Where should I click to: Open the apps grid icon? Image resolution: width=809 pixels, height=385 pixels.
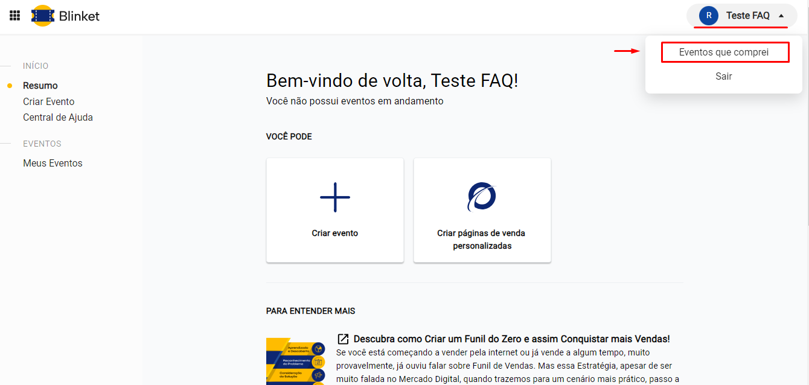(x=15, y=16)
